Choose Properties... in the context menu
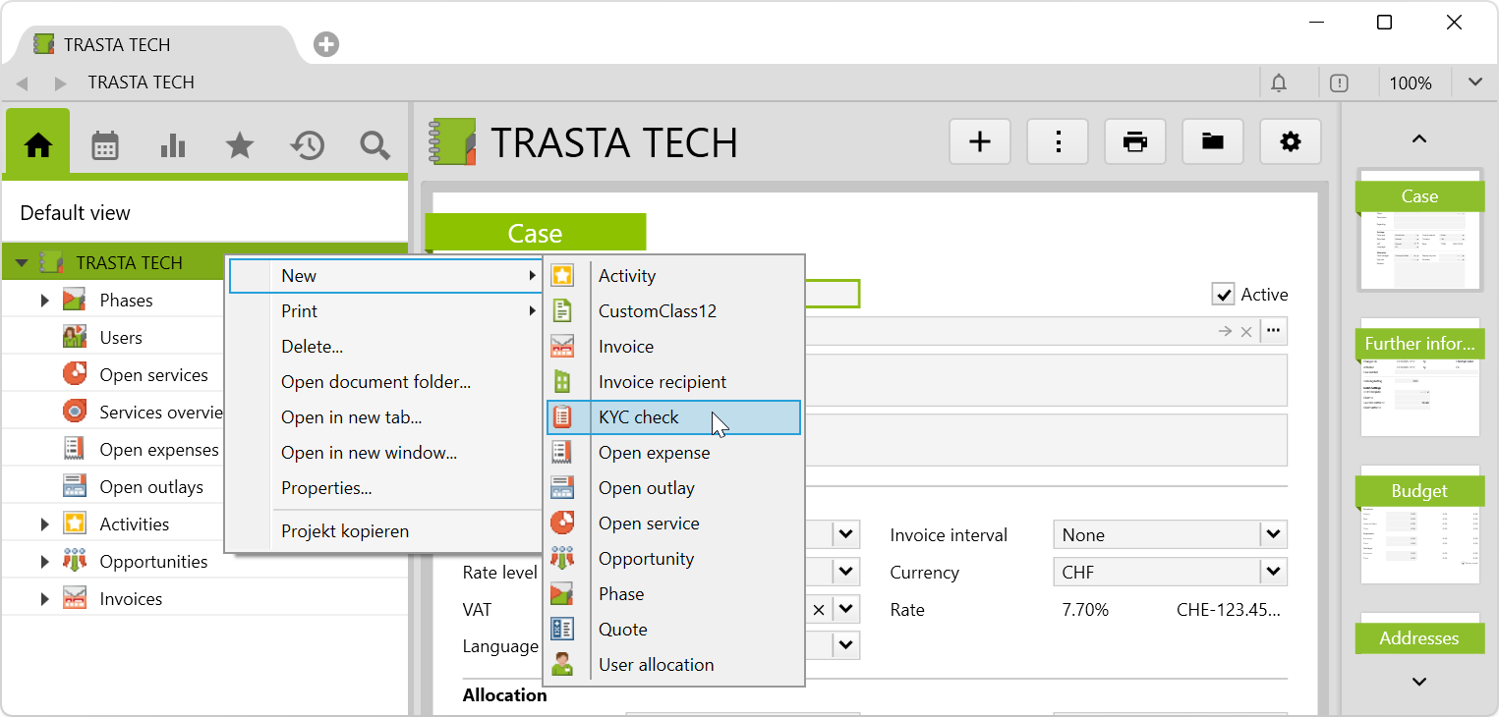The image size is (1499, 717). [x=326, y=488]
